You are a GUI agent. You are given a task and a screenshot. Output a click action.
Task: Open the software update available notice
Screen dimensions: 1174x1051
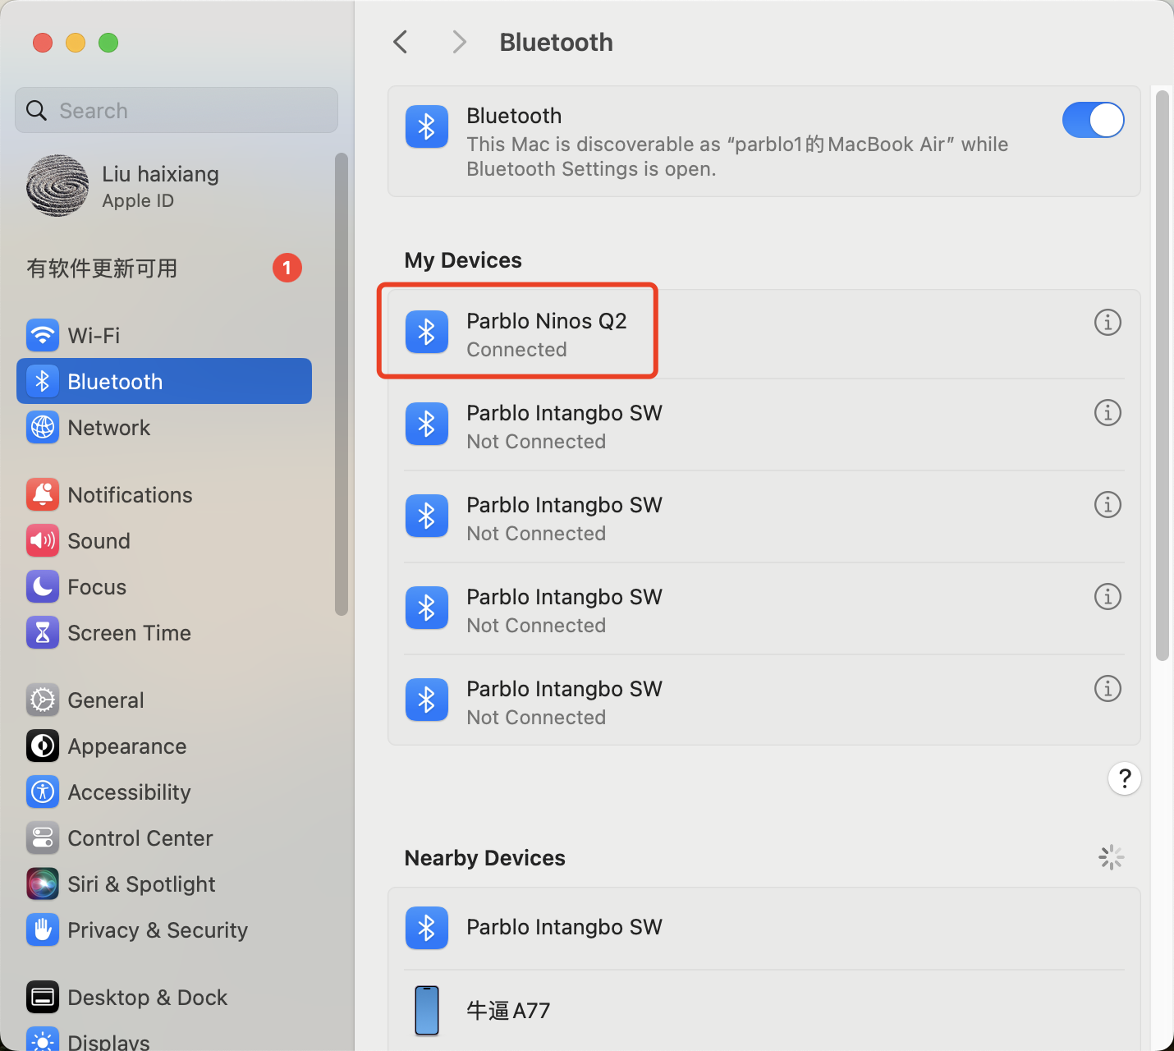pyautogui.click(x=164, y=268)
